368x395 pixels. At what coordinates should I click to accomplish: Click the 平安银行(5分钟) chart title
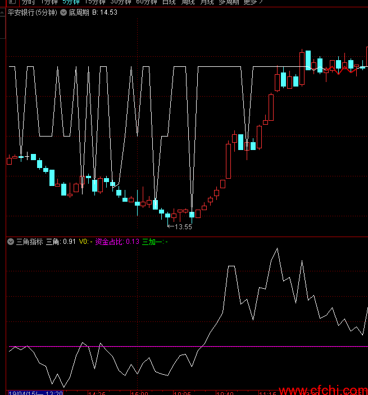point(33,12)
